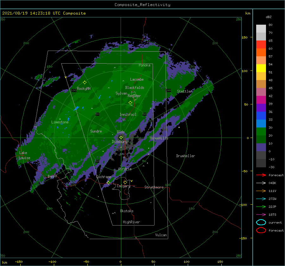Click the yellow diamond marker near RockyMH
The height and width of the screenshot is (266, 285).
(85, 83)
